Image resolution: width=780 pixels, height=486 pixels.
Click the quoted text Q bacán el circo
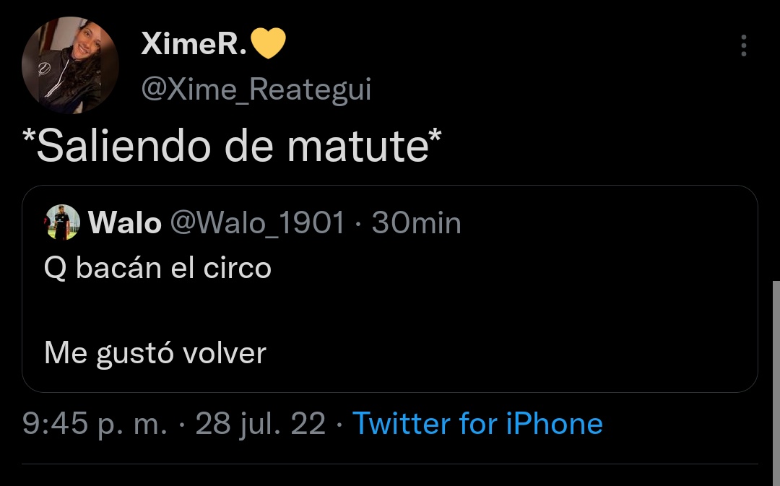[157, 268]
